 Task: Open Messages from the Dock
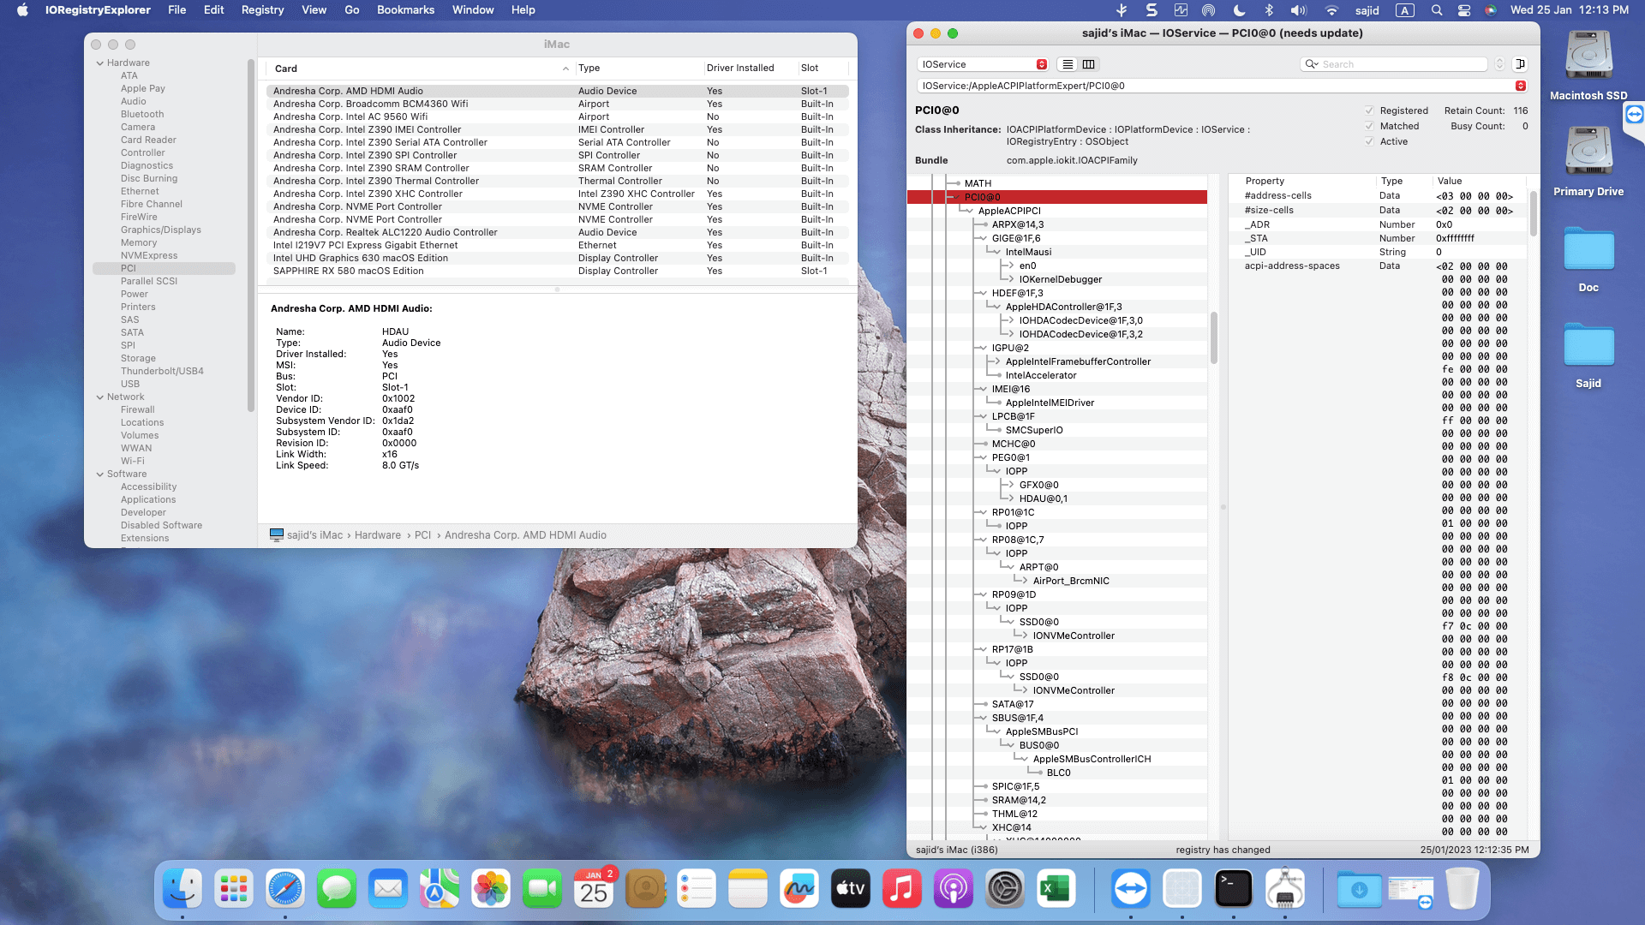[x=337, y=889]
